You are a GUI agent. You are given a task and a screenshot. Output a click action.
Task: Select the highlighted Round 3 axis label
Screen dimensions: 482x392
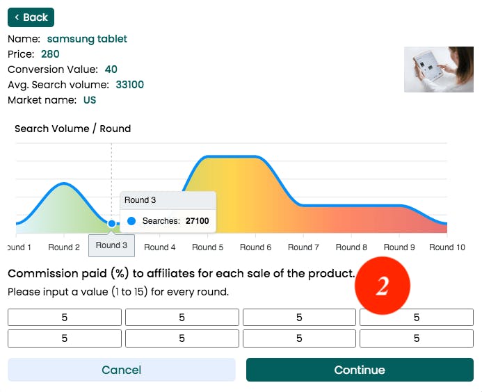(111, 245)
